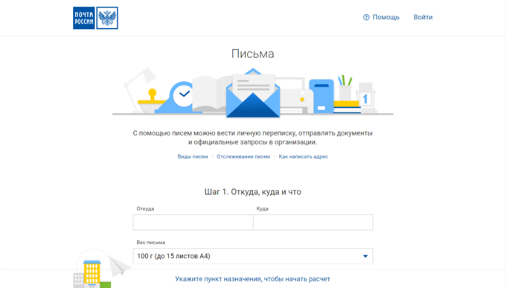The width and height of the screenshot is (506, 288).
Task: Select Войти to log in
Action: tap(423, 17)
